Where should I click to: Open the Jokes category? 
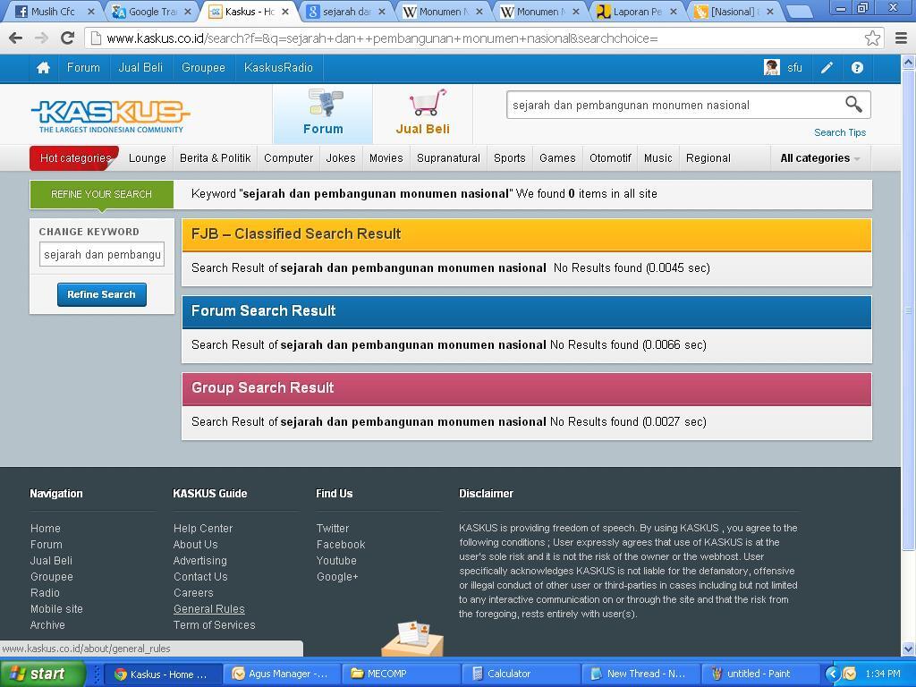pyautogui.click(x=341, y=158)
